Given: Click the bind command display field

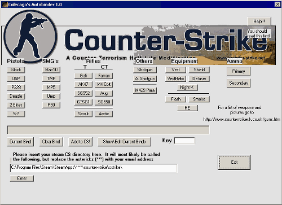Looking at the screenshot, I should pyautogui.click(x=108, y=130).
